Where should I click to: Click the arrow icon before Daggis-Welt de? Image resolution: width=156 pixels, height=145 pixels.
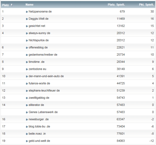[27, 19]
